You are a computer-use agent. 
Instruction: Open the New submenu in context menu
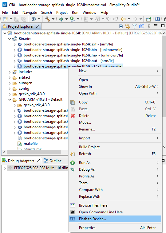115,71
